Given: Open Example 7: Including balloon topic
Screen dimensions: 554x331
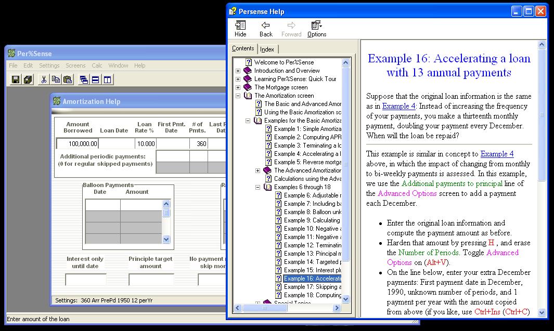Looking at the screenshot, I should pos(312,204).
